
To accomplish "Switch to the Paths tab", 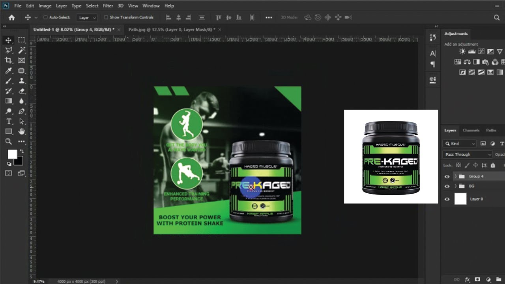I will 491,130.
